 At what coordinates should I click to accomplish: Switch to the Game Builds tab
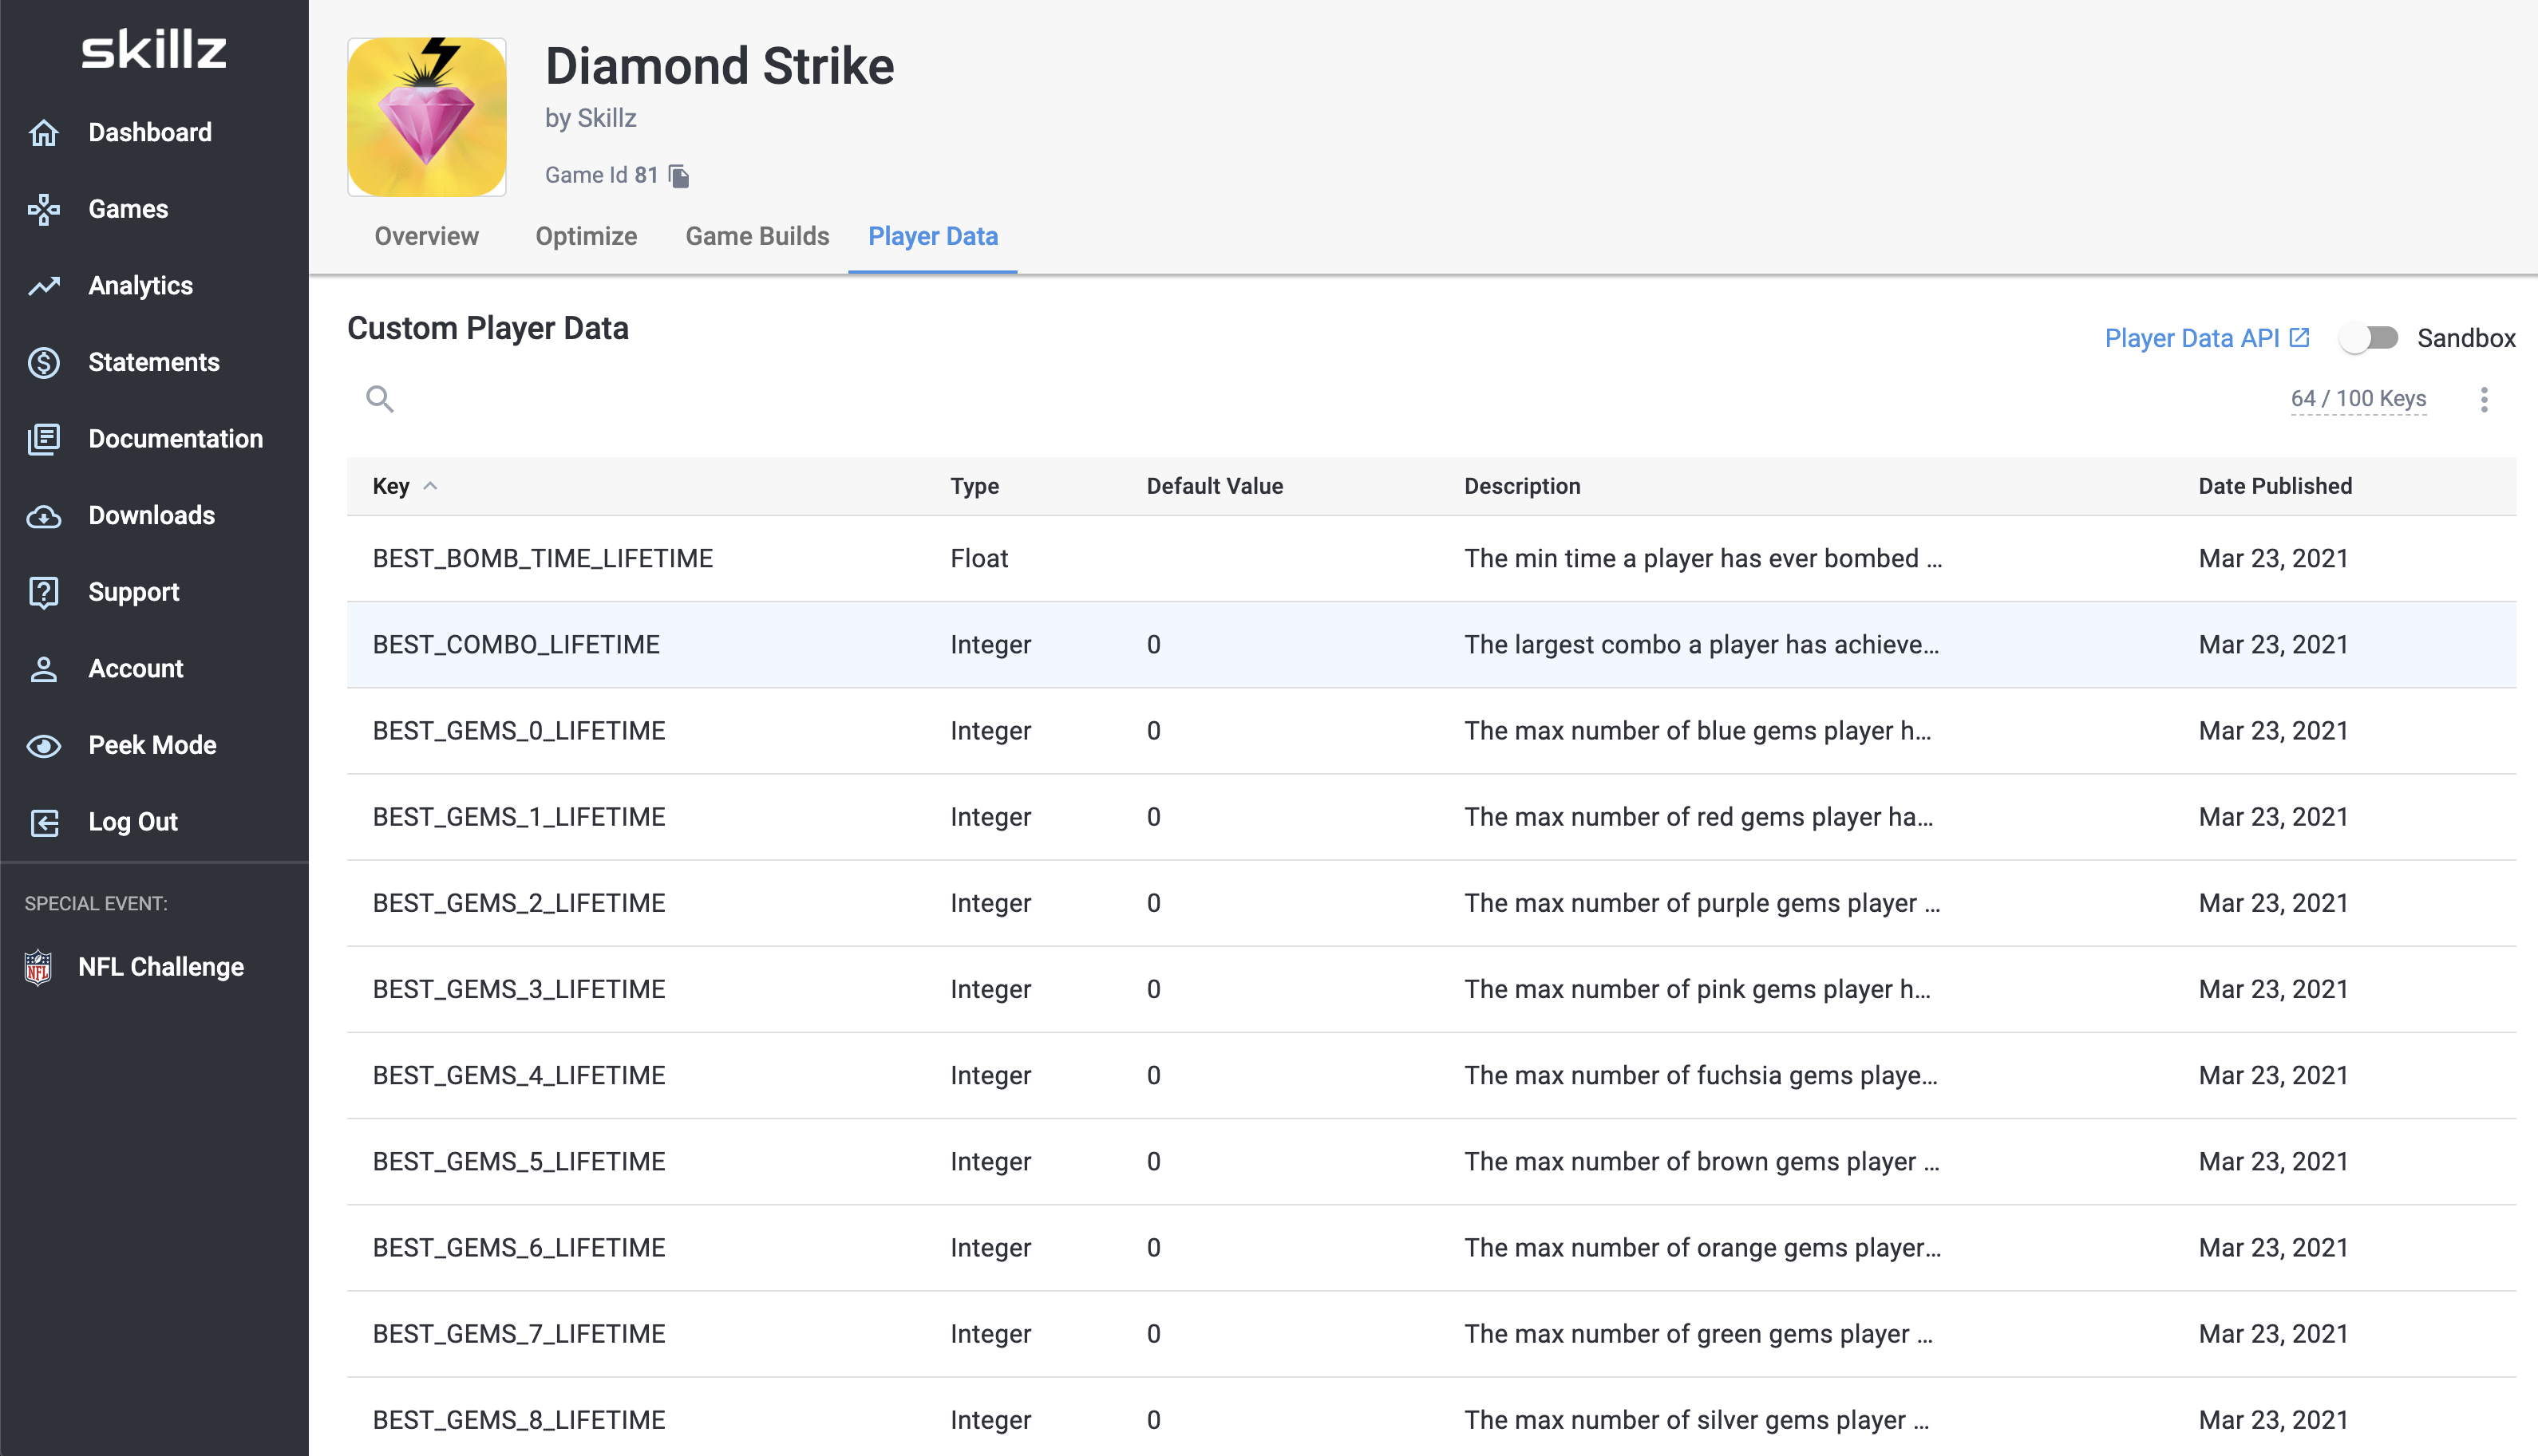(757, 235)
